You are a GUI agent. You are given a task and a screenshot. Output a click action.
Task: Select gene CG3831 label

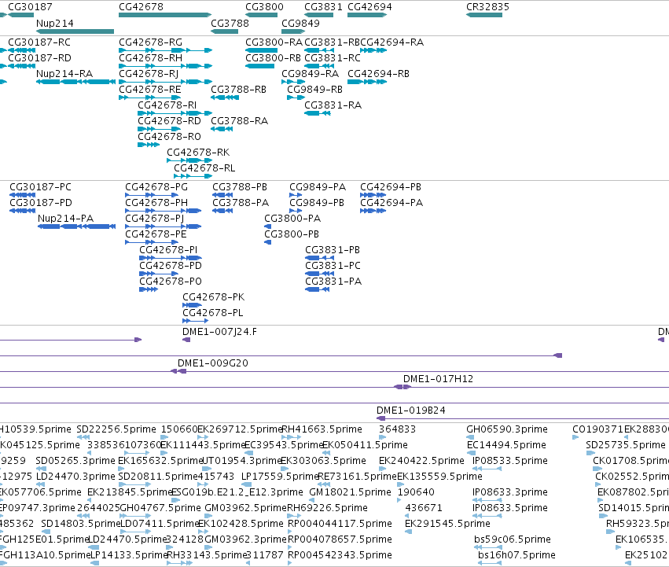coord(323,7)
